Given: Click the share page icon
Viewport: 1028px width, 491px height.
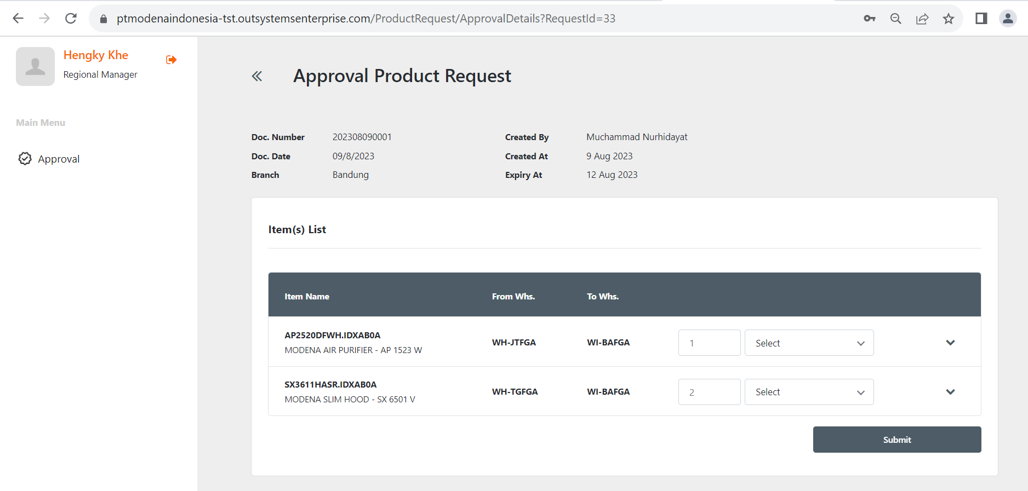Looking at the screenshot, I should tap(922, 19).
